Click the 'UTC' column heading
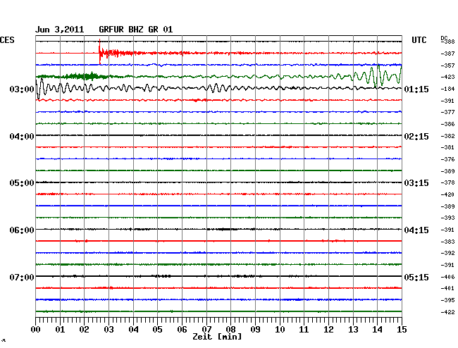 click(419, 40)
